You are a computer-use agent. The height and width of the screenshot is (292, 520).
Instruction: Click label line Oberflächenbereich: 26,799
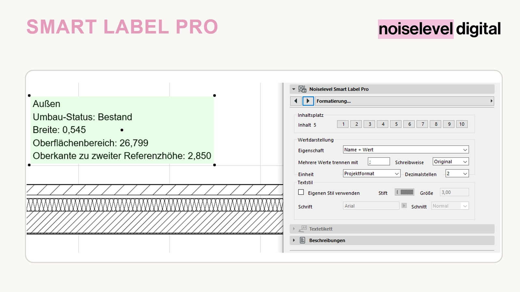(91, 143)
